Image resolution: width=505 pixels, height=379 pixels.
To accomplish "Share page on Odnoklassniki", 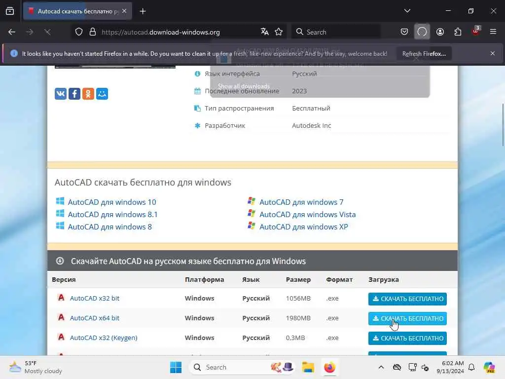I will pos(88,94).
